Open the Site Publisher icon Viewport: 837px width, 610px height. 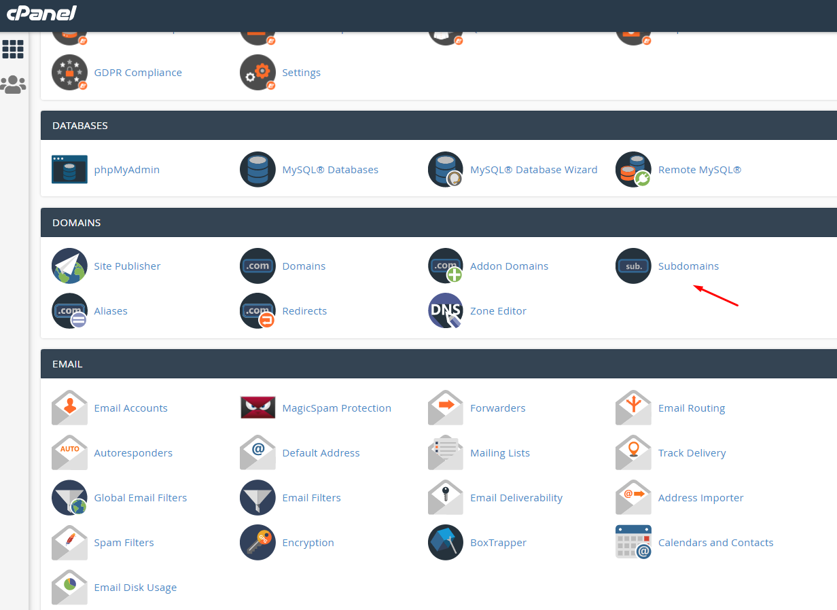(x=69, y=266)
